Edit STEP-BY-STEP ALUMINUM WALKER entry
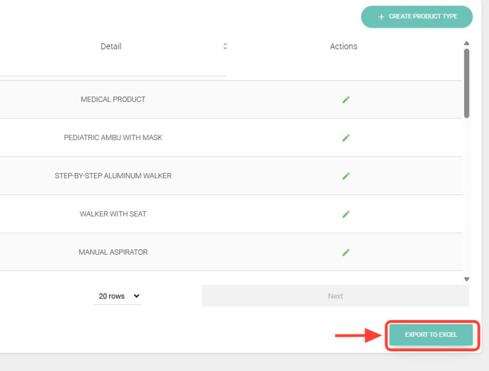The width and height of the screenshot is (489, 371). click(x=346, y=176)
